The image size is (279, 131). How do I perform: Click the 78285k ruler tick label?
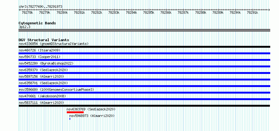pos(149,12)
